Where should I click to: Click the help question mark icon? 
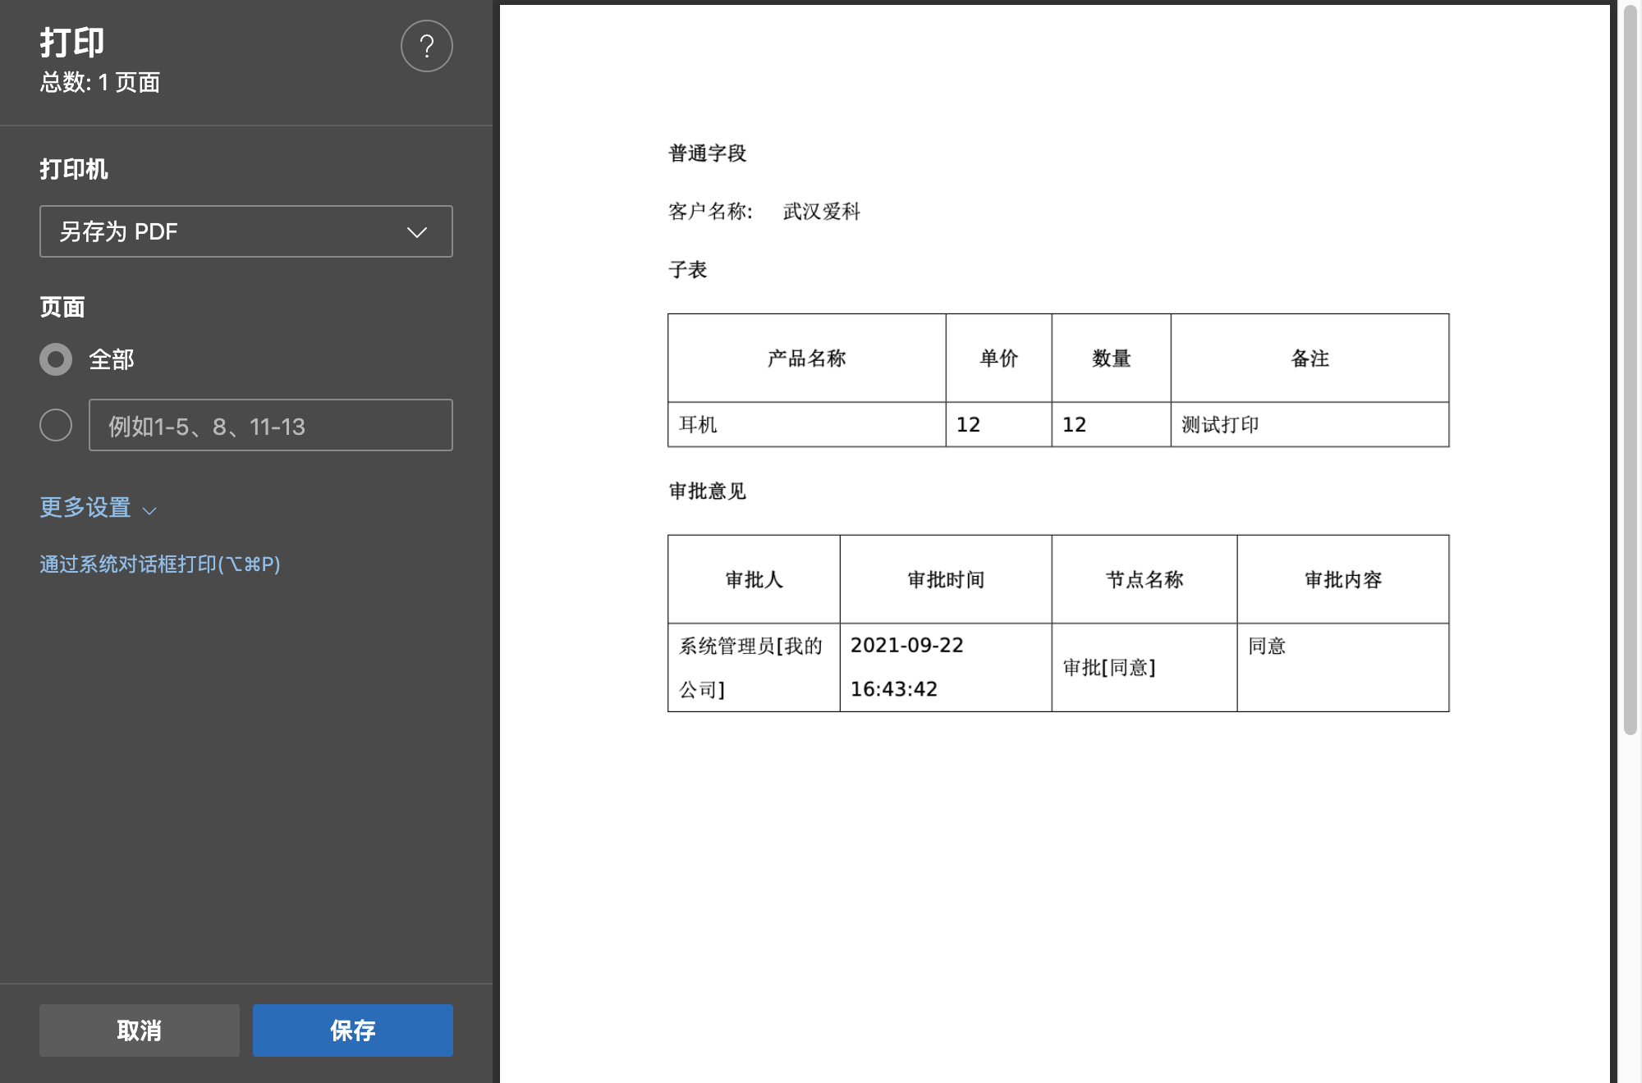pos(426,46)
